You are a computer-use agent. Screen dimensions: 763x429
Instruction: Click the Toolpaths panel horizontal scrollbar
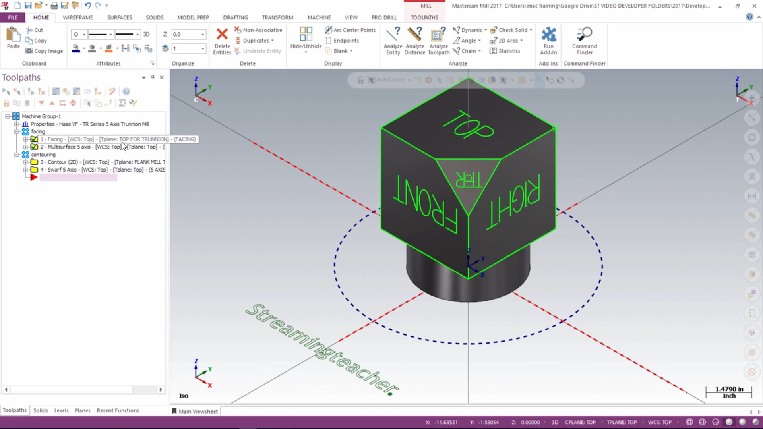click(x=83, y=390)
